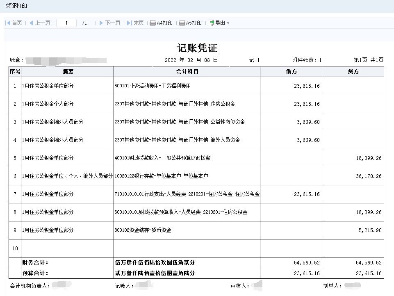Screen dimensions: 394x296
Task: Click the next page (下一页) arrow icon
Action: 101,23
